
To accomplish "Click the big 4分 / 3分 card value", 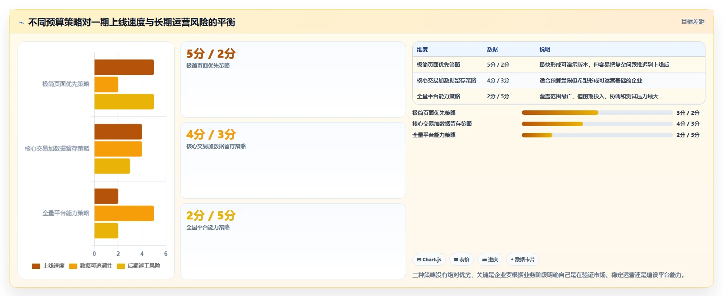I will point(211,134).
